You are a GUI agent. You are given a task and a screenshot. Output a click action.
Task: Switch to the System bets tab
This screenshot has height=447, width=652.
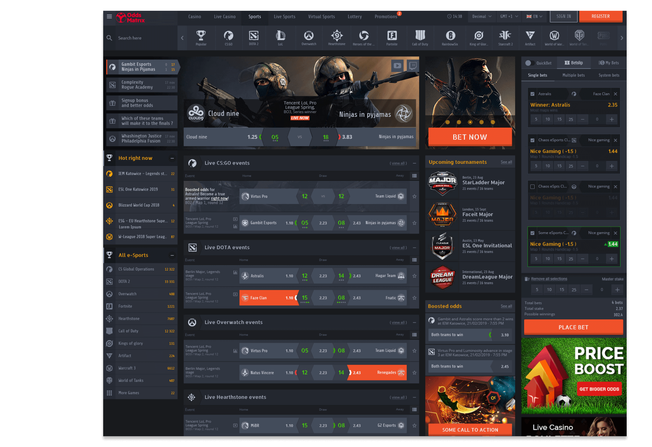609,75
